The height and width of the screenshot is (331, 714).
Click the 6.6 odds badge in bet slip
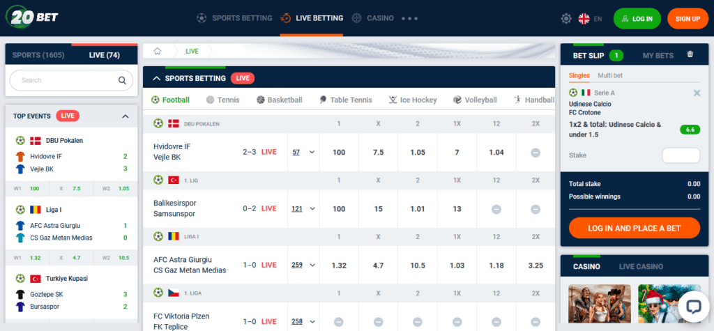(690, 130)
